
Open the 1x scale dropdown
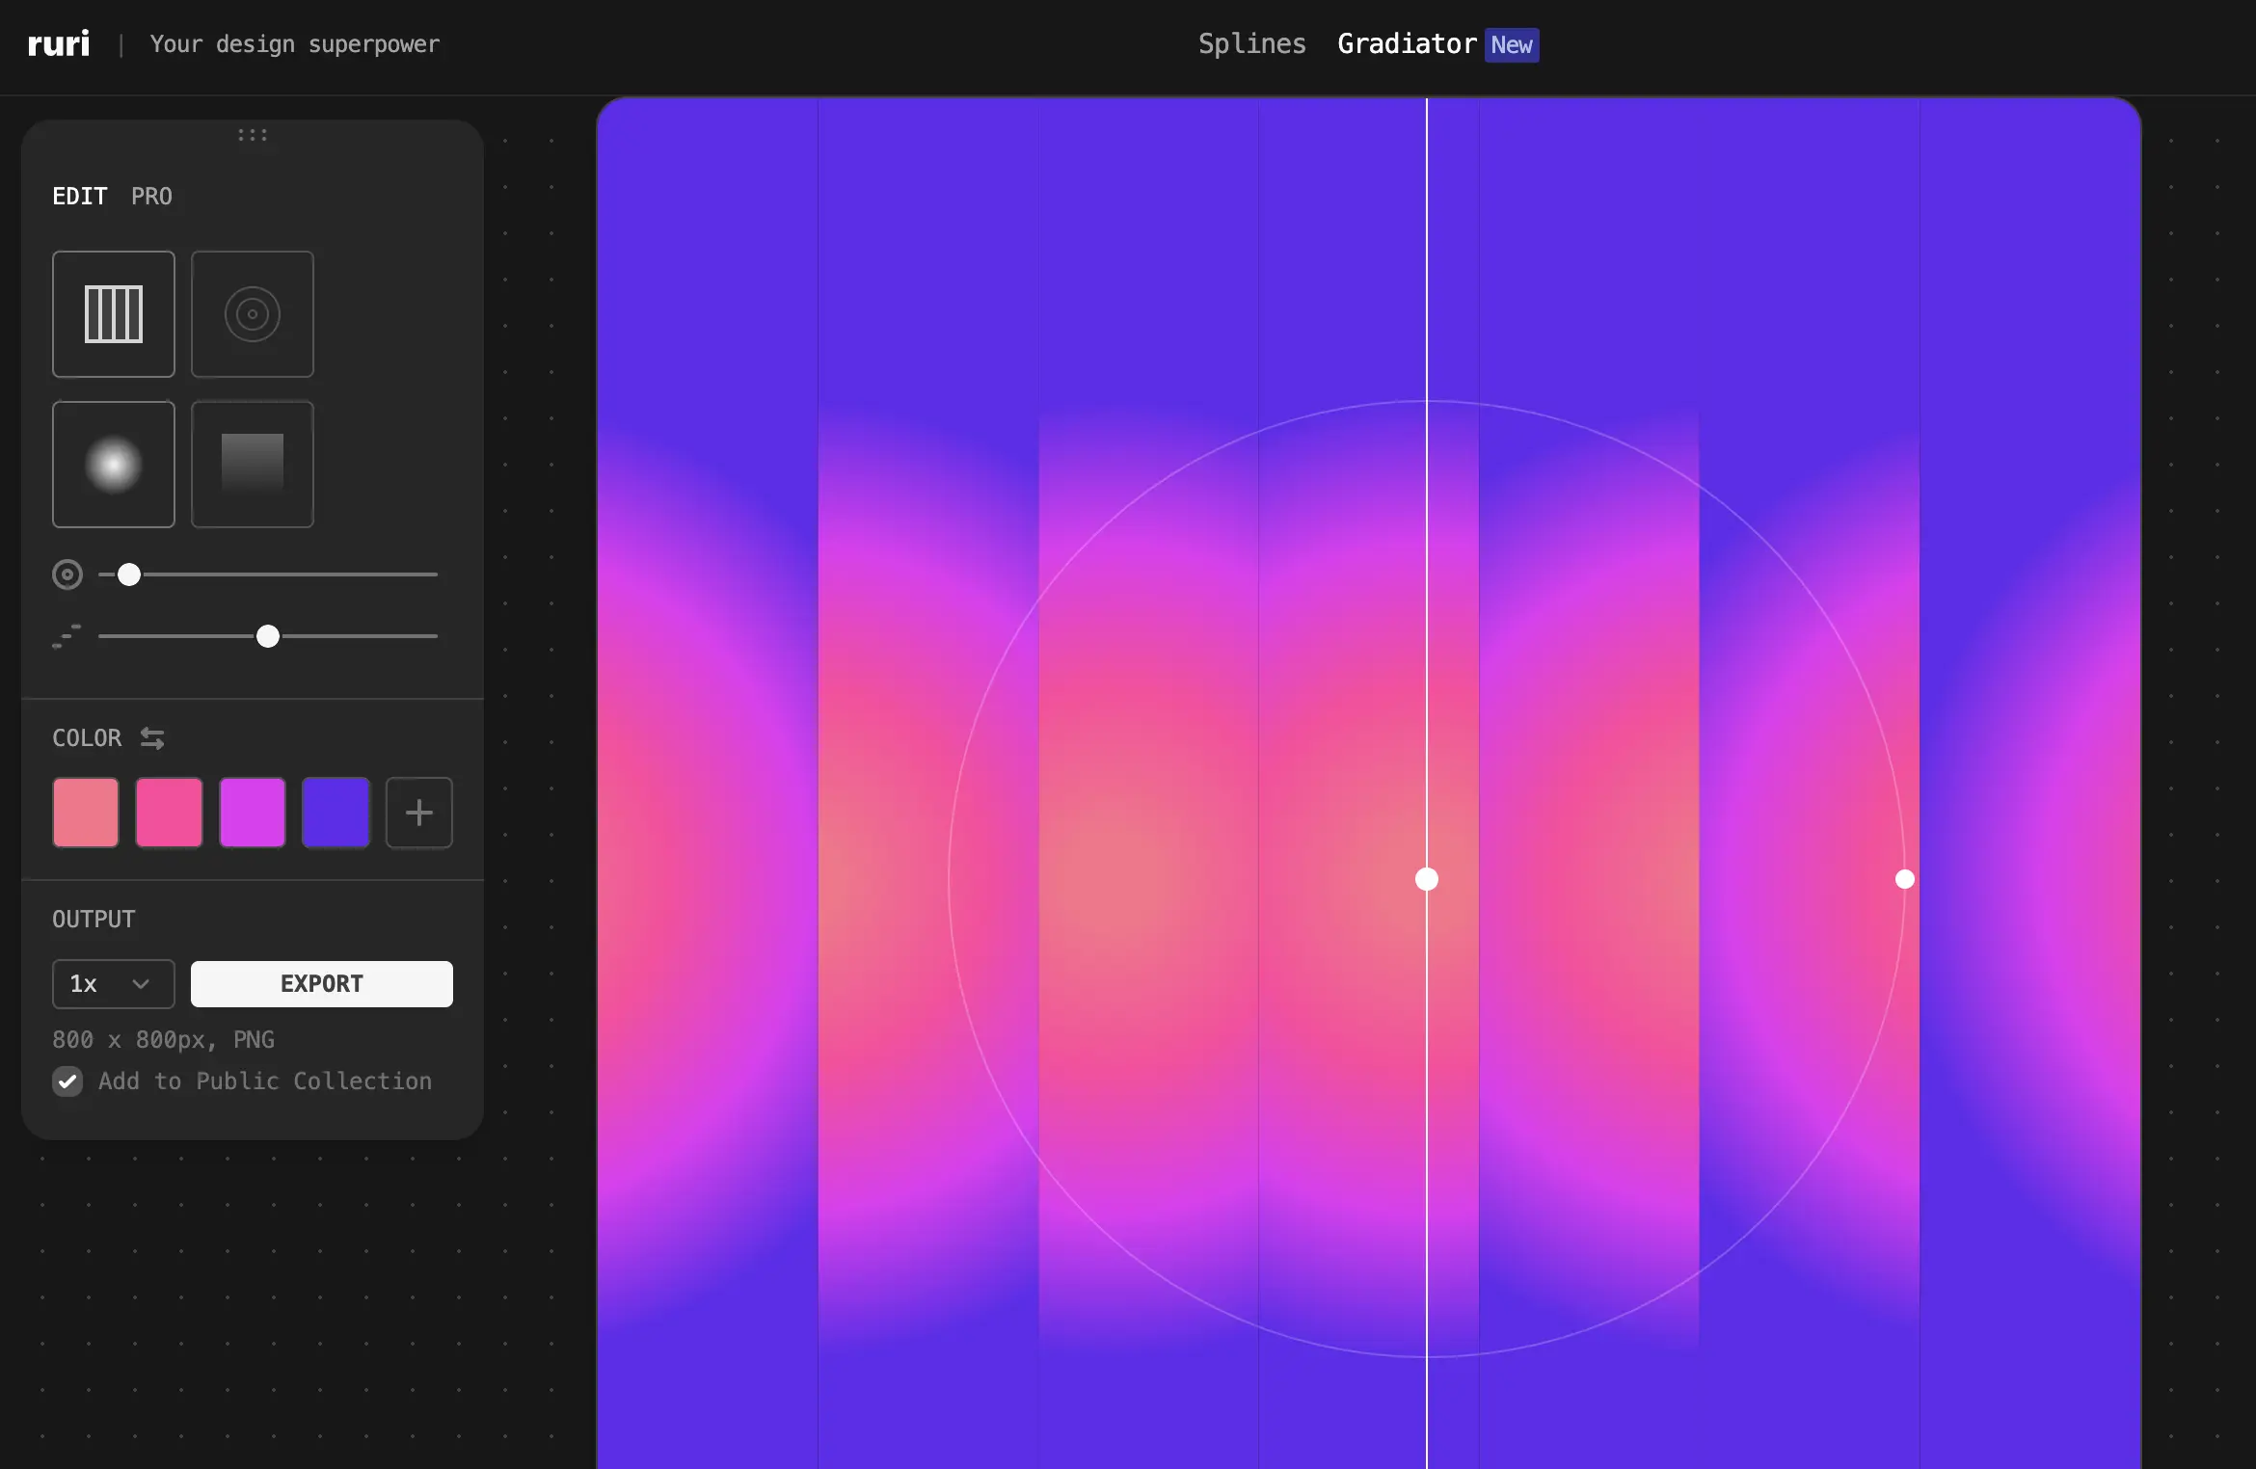point(113,984)
